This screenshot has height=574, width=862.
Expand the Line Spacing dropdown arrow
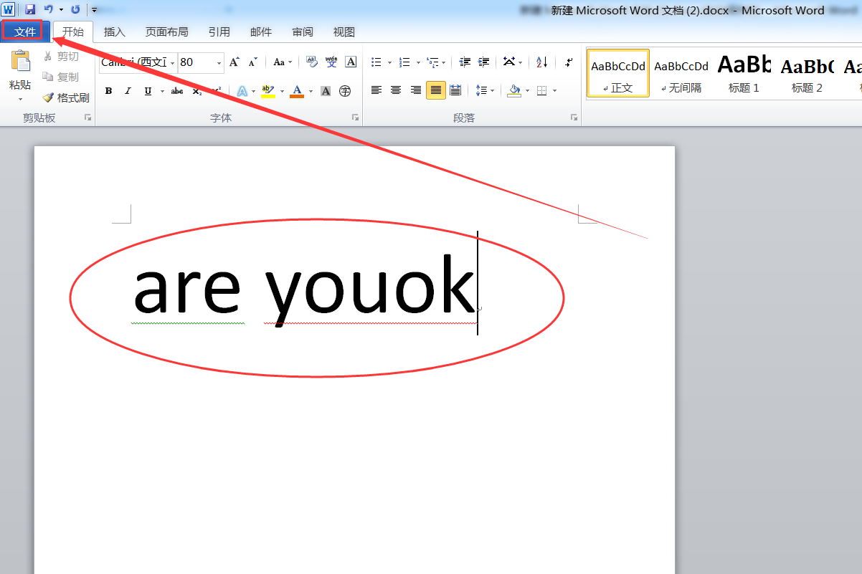tap(492, 91)
